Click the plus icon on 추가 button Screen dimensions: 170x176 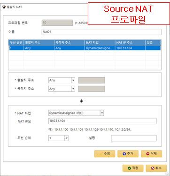[x=124, y=154]
